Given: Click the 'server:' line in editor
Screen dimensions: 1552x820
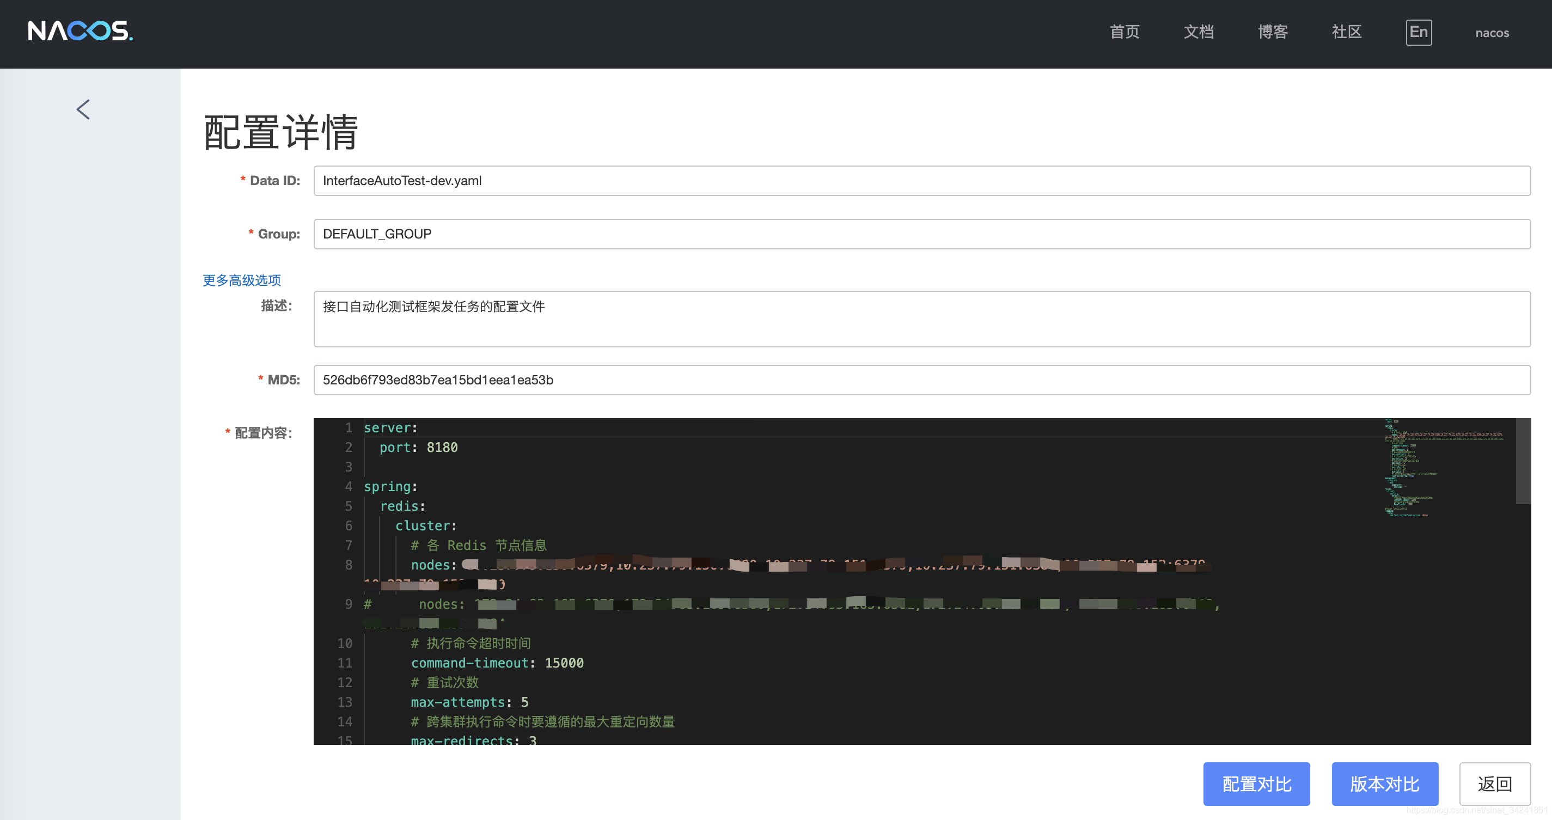Looking at the screenshot, I should click(390, 428).
